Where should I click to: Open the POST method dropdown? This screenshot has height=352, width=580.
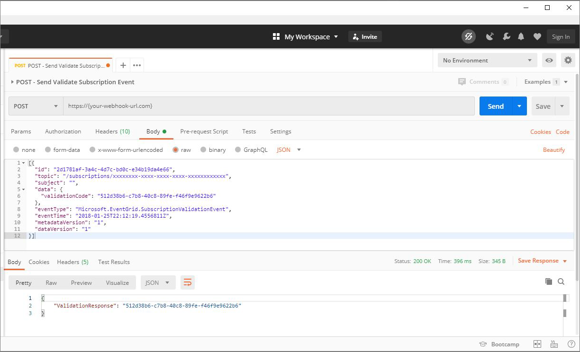36,106
